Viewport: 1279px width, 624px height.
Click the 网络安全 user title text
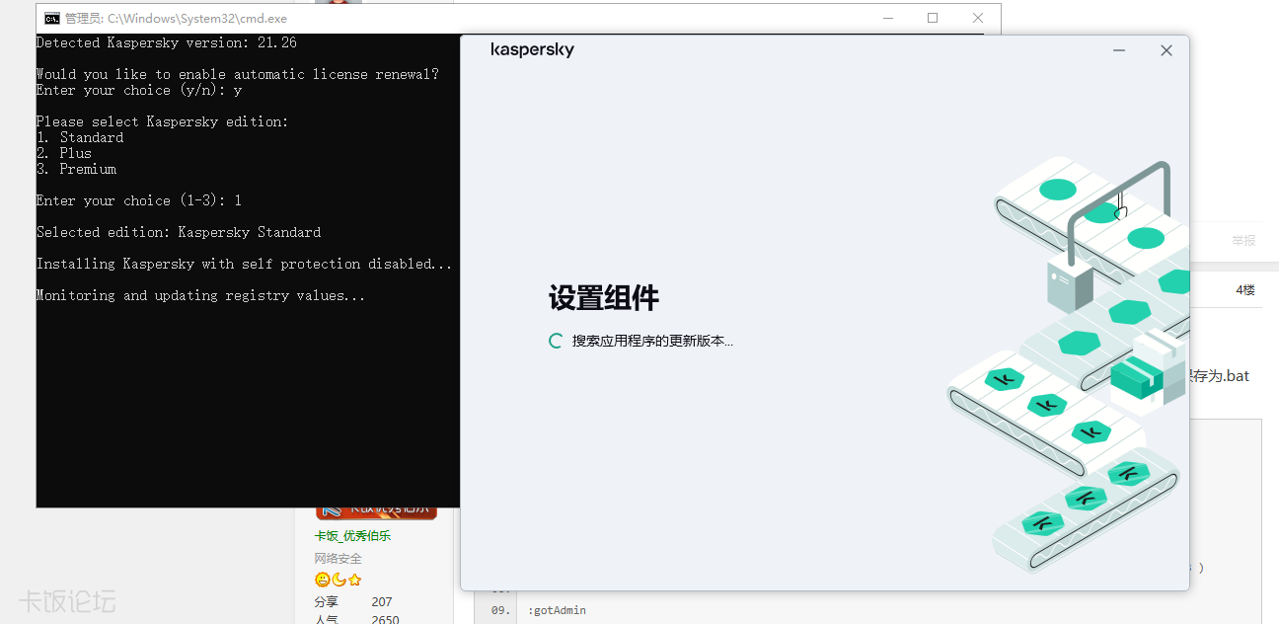(x=339, y=559)
